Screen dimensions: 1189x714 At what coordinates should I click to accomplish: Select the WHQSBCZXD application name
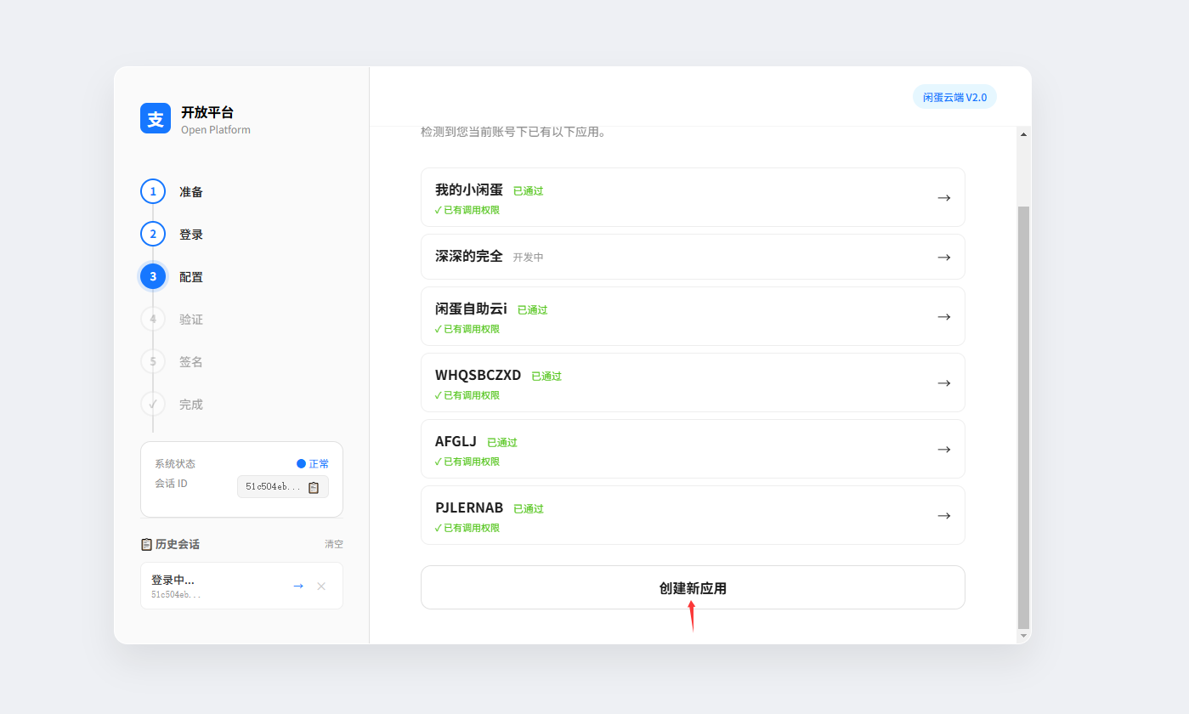(x=478, y=375)
